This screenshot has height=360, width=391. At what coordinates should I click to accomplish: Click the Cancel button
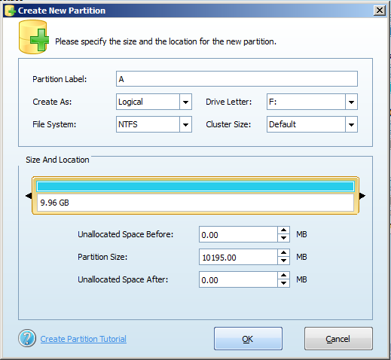[x=338, y=338]
